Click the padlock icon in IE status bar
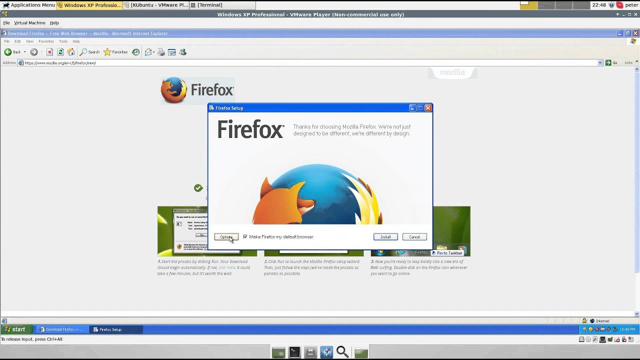Image resolution: width=640 pixels, height=360 pixels. pos(584,321)
